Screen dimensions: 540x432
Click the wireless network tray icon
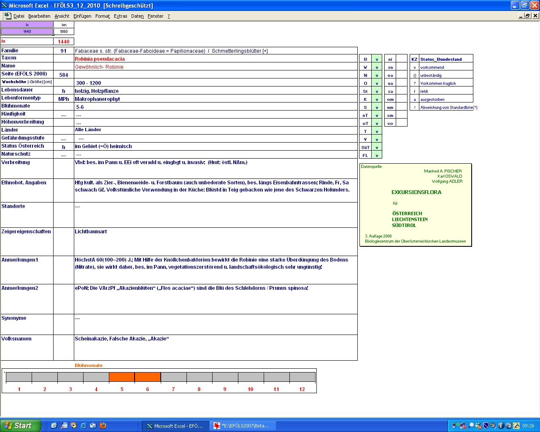tap(456, 426)
